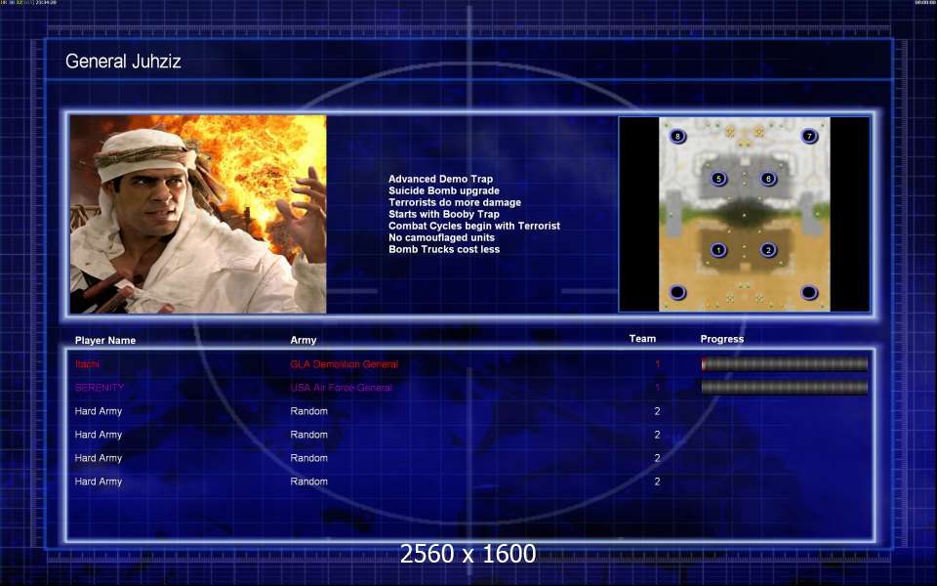Click the General Juhziz title text
937x586 pixels.
[123, 61]
